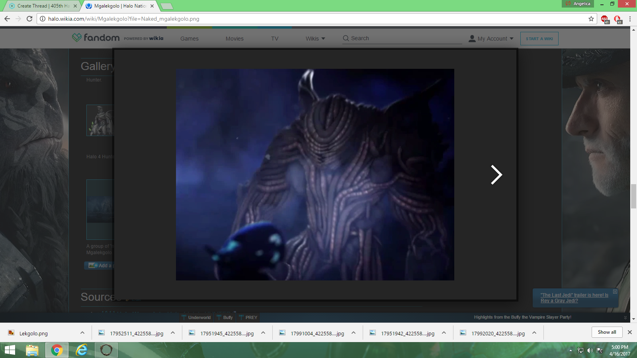Open Internet Explorer from the taskbar
The image size is (637, 358).
[82, 350]
